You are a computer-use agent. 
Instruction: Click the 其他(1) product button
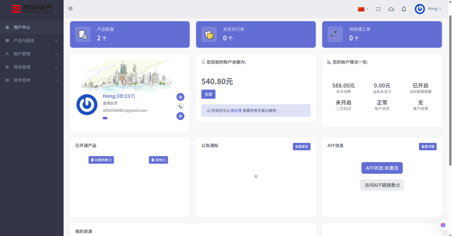pos(158,160)
